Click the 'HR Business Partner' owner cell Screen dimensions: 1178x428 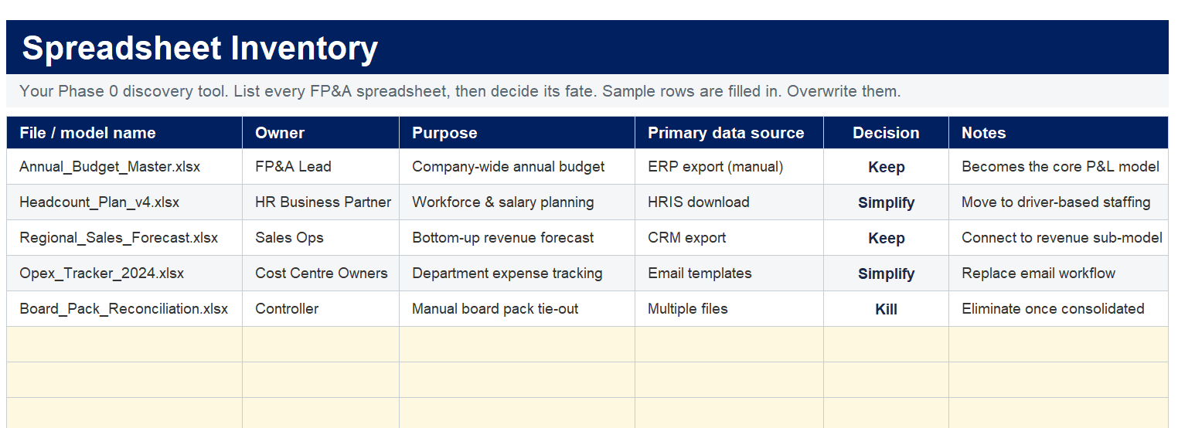321,202
